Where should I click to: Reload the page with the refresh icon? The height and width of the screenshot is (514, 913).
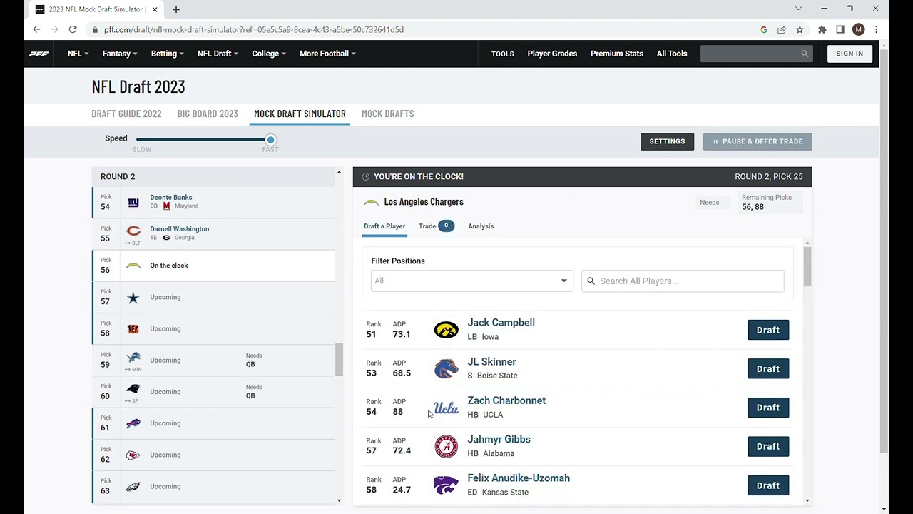click(73, 29)
